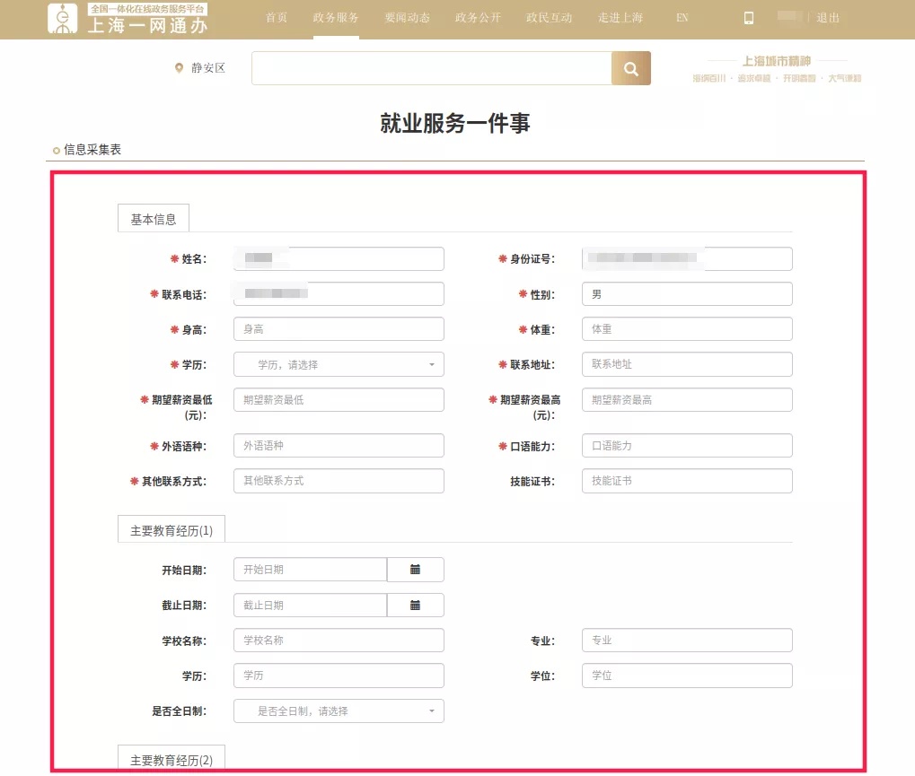915x776 pixels.
Task: Go to 首页 in top navigation
Action: point(277,18)
